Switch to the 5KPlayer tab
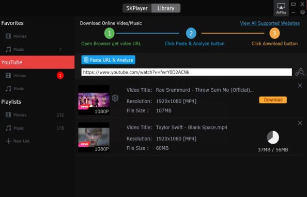The height and width of the screenshot is (197, 307). click(137, 8)
